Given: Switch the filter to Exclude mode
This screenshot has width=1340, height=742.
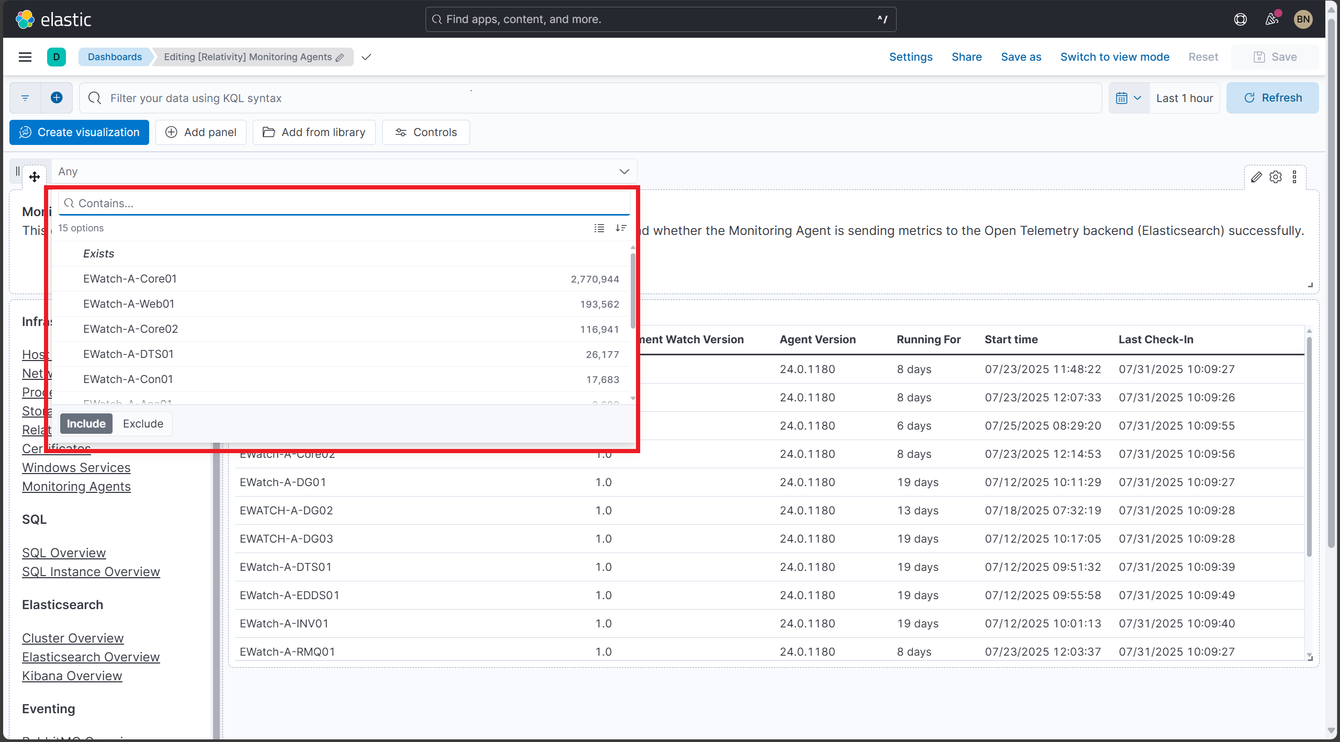Looking at the screenshot, I should pyautogui.click(x=142, y=423).
